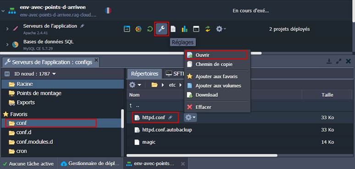Open the gear dropdown for httpd.conf

(x=190, y=117)
